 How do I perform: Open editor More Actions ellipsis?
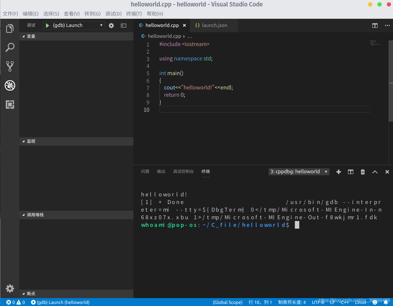click(x=387, y=25)
